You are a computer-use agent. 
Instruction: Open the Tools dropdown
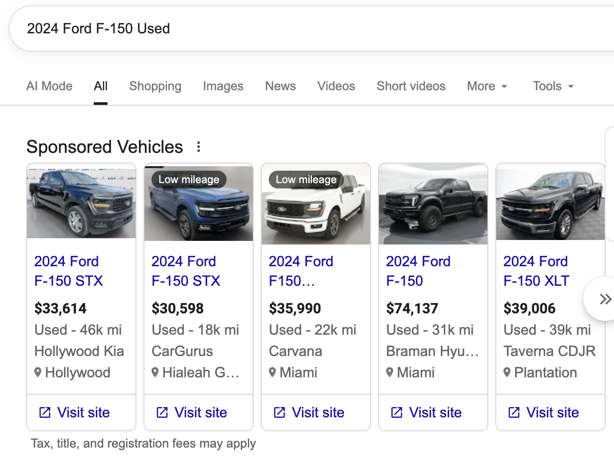point(554,86)
